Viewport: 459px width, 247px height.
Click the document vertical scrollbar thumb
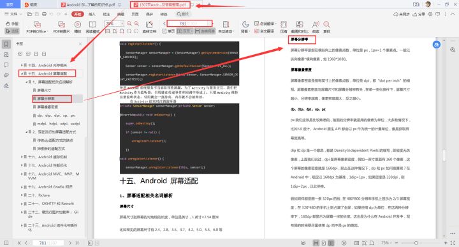(x=444, y=155)
